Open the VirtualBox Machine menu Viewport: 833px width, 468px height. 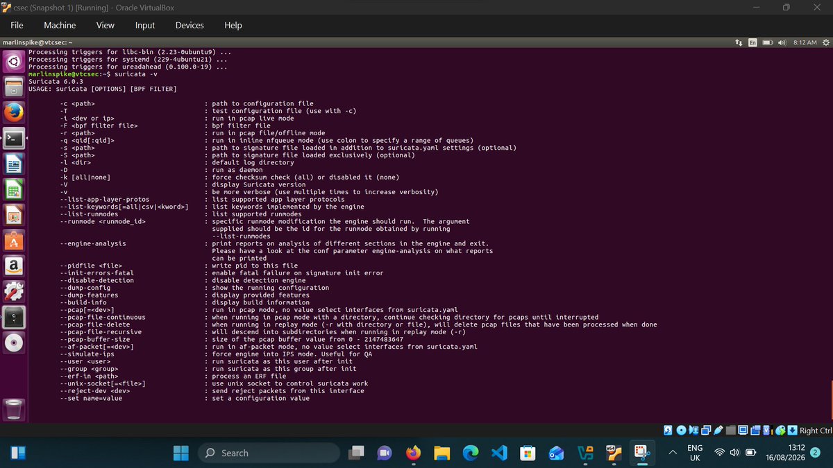(x=60, y=25)
